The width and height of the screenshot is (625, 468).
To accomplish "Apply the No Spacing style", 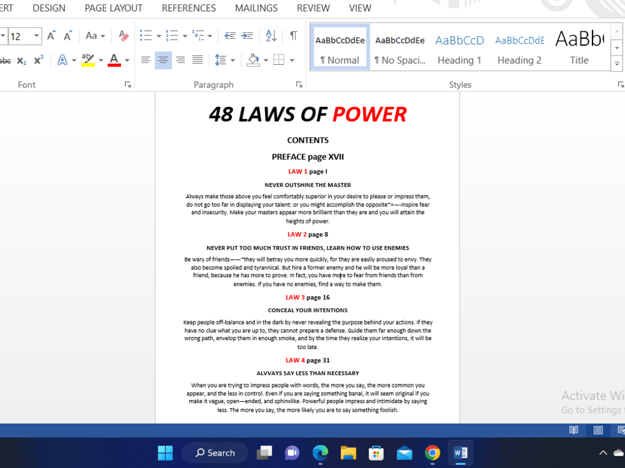I will click(x=400, y=47).
